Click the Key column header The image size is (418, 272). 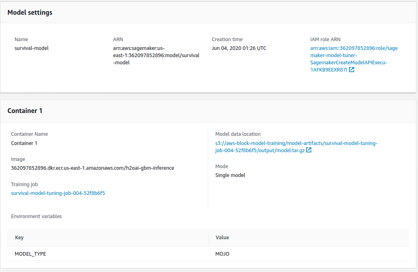tap(19, 237)
